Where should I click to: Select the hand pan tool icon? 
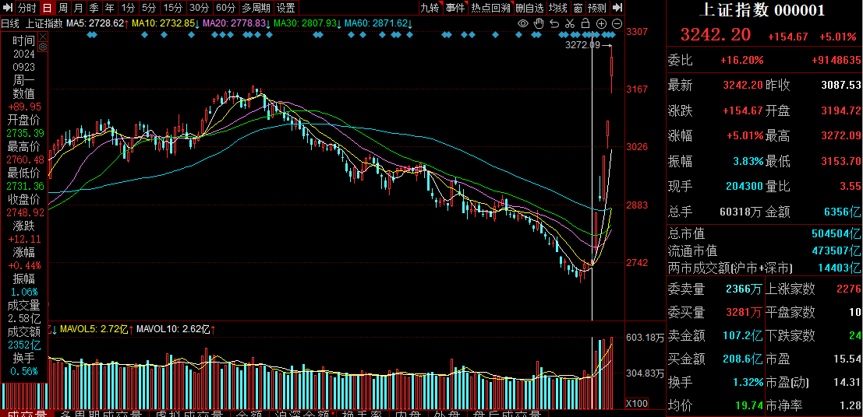pyautogui.click(x=539, y=23)
